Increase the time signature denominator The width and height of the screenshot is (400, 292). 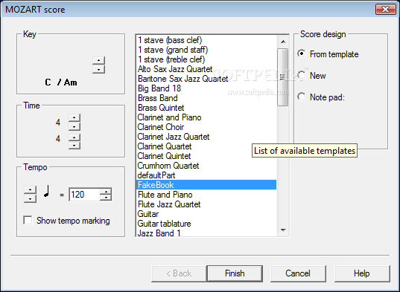pyautogui.click(x=74, y=137)
